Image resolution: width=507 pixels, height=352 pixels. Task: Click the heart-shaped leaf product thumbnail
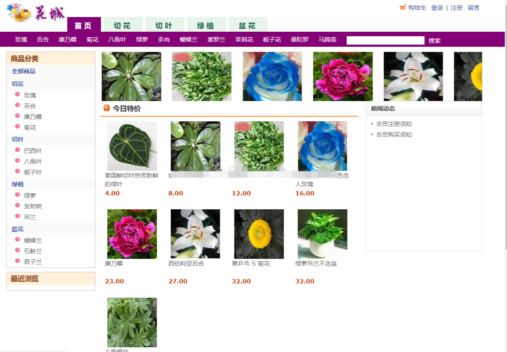pos(132,146)
